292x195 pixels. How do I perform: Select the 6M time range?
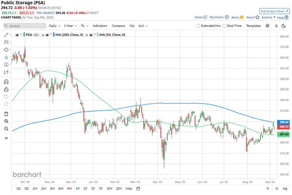tap(61, 188)
